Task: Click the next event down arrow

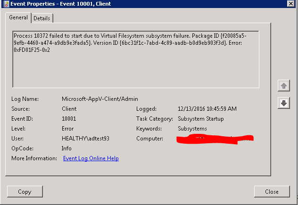Action: point(284,103)
